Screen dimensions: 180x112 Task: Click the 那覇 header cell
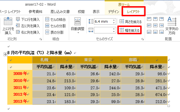click(133, 60)
